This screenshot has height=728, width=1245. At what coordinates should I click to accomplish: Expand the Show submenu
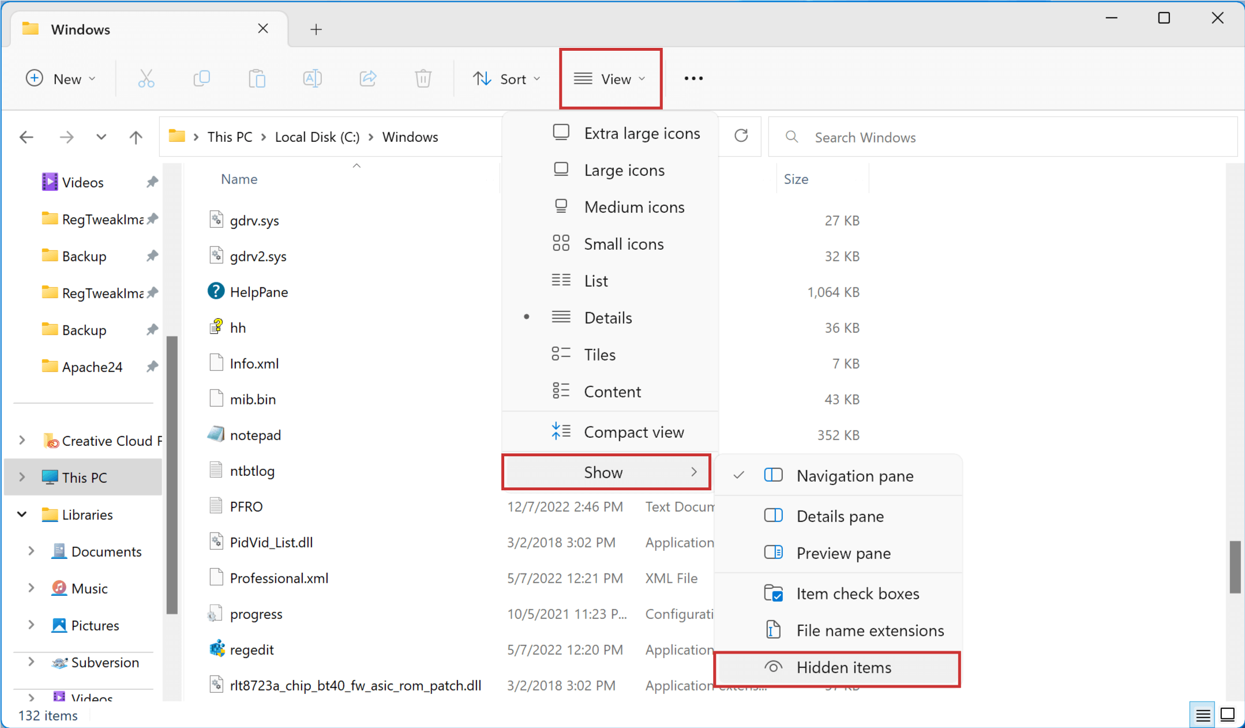point(603,472)
